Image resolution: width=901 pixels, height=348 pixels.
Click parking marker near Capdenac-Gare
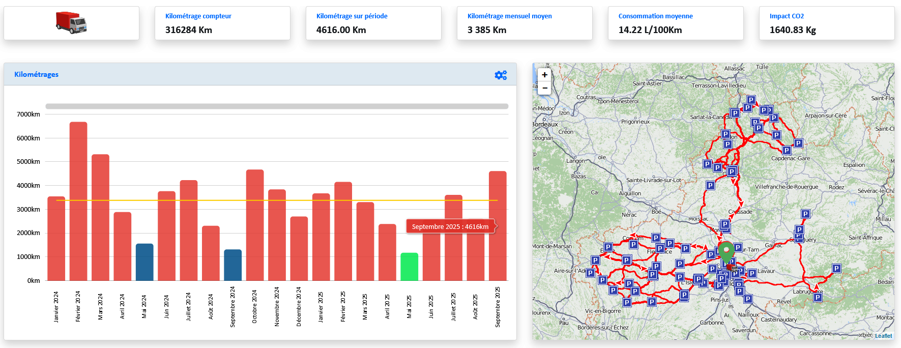[x=787, y=150]
